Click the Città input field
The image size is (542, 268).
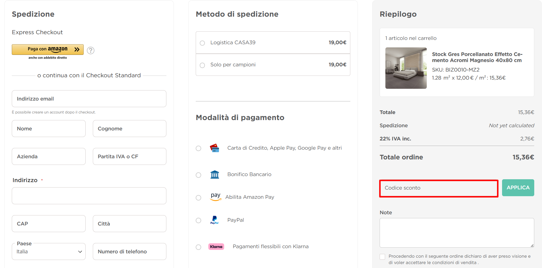click(130, 224)
